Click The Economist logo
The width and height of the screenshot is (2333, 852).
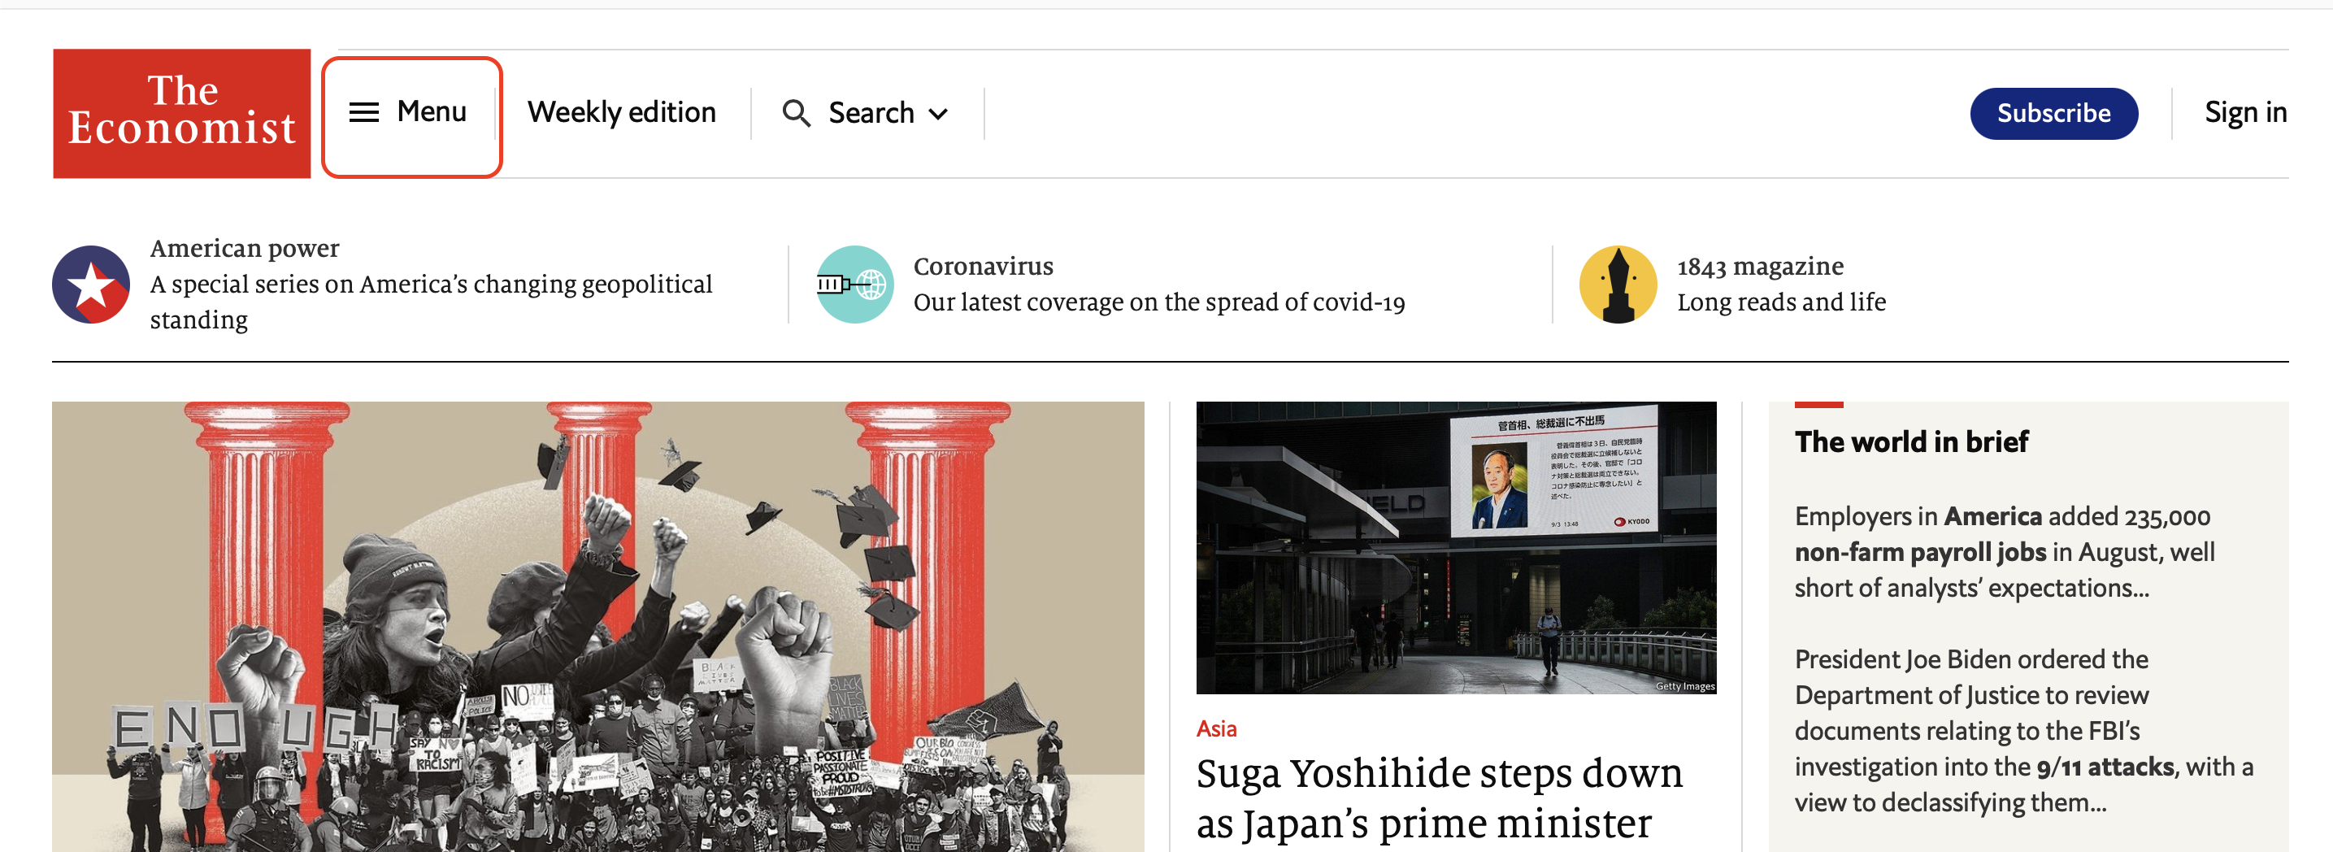tap(182, 113)
